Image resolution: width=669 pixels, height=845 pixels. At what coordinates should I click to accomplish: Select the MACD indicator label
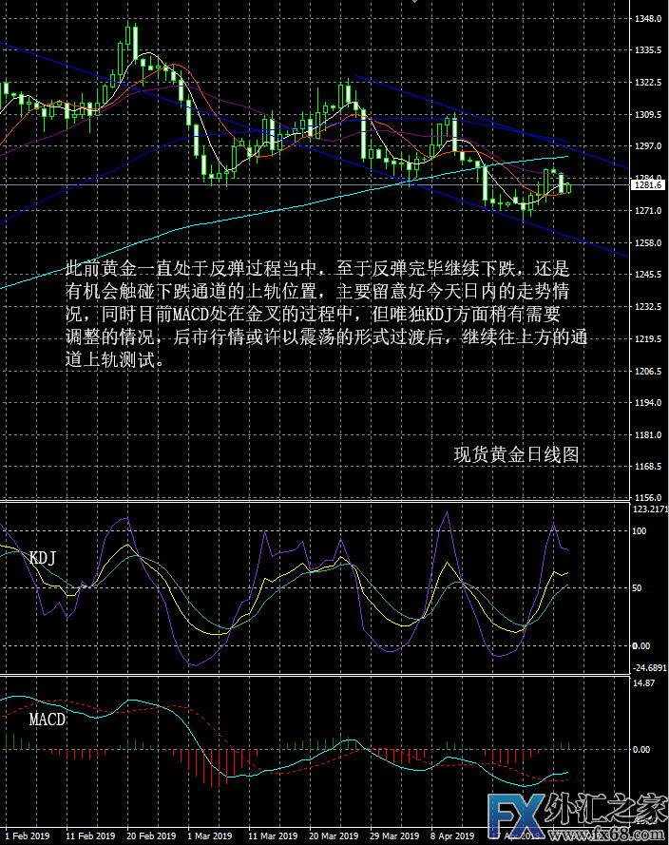[x=48, y=720]
